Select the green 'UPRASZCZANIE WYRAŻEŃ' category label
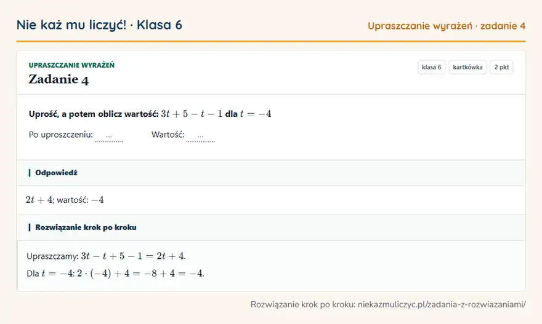 tap(71, 65)
